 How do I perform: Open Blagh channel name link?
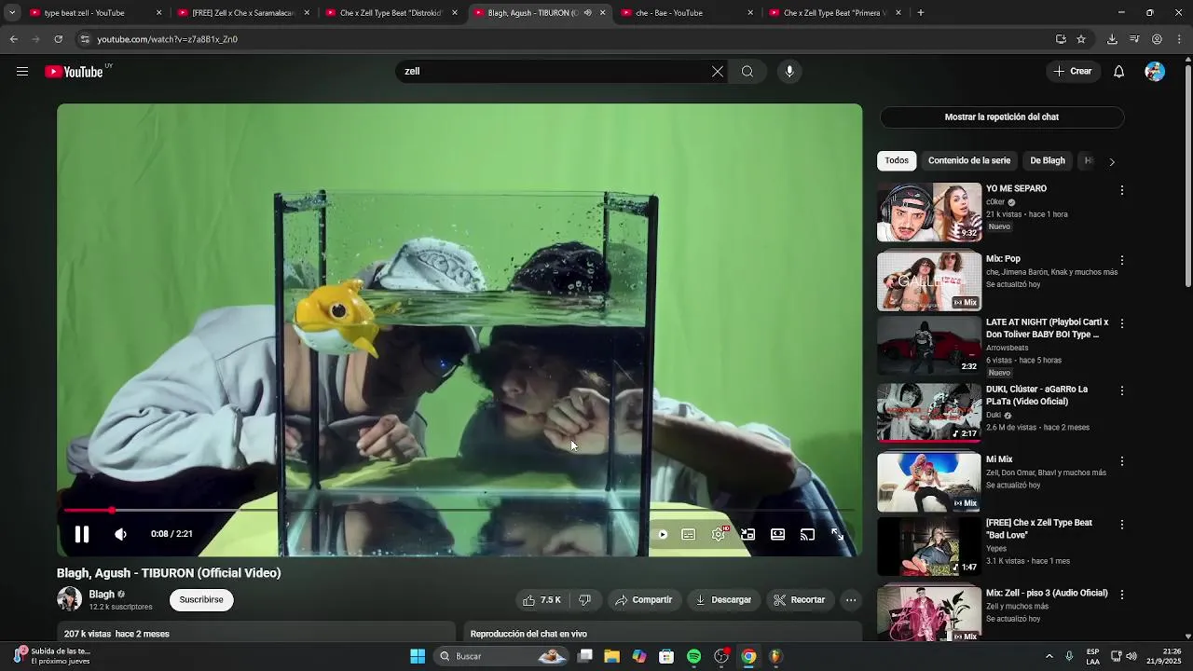click(x=102, y=595)
